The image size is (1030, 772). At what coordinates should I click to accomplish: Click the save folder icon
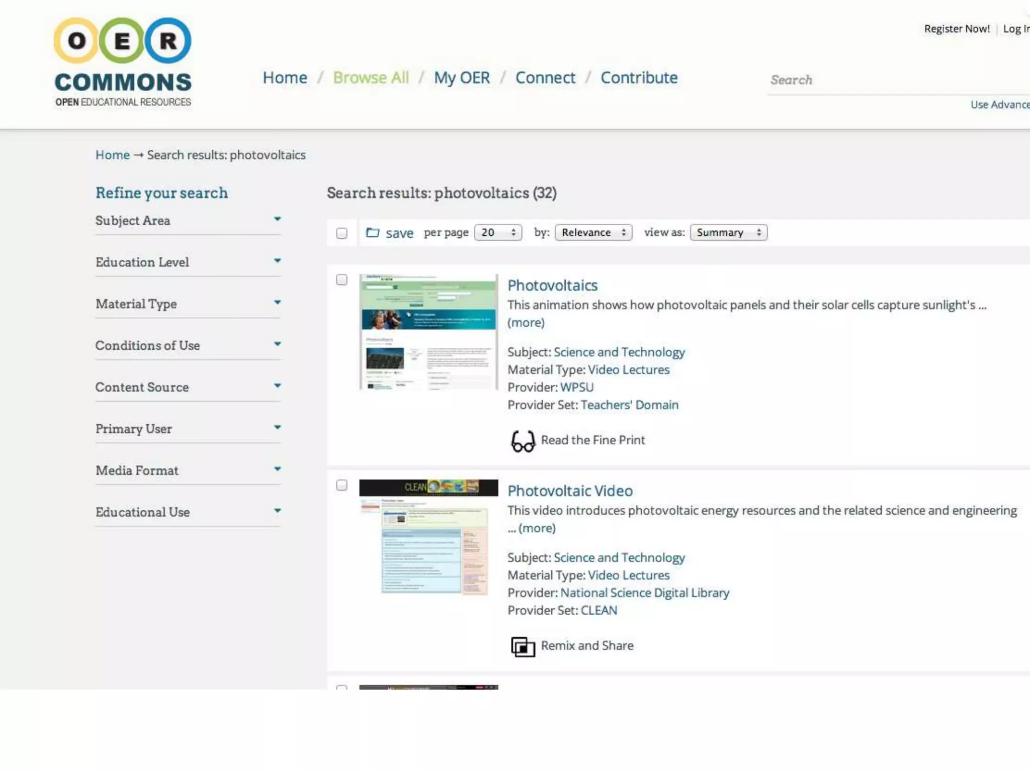(x=372, y=233)
